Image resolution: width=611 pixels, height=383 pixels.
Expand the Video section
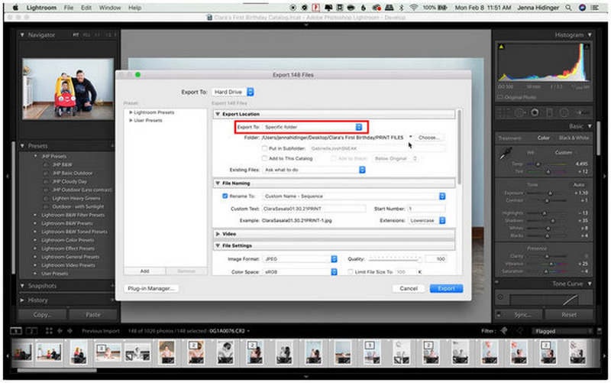click(x=218, y=234)
